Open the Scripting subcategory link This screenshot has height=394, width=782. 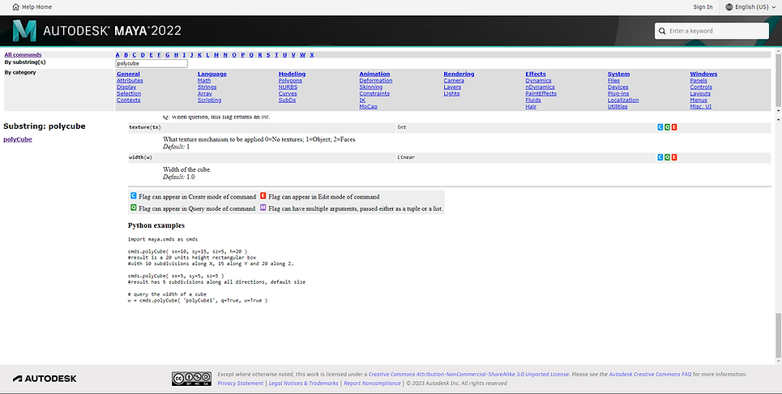pyautogui.click(x=209, y=100)
